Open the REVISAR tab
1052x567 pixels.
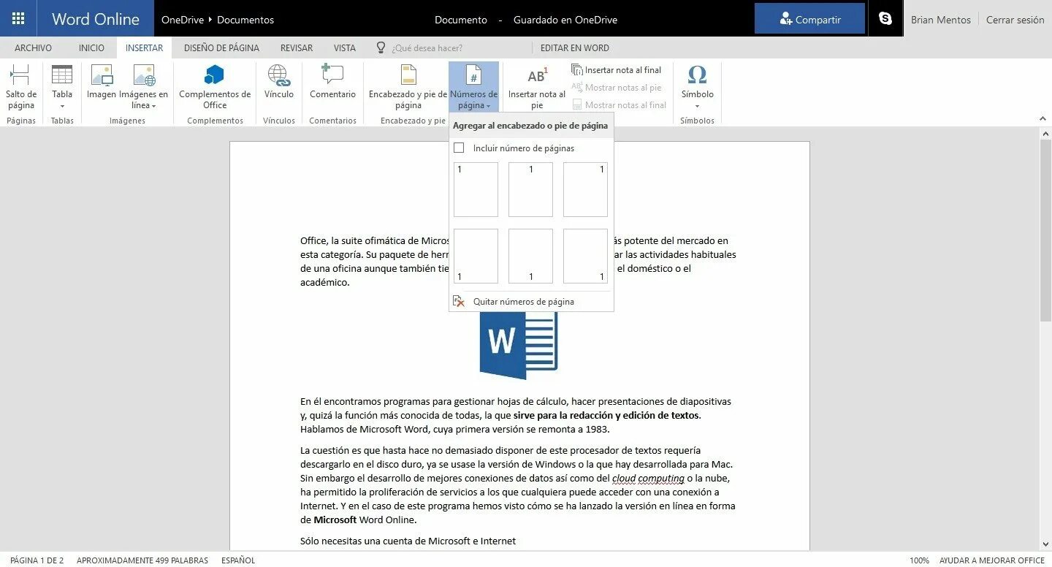pos(297,47)
